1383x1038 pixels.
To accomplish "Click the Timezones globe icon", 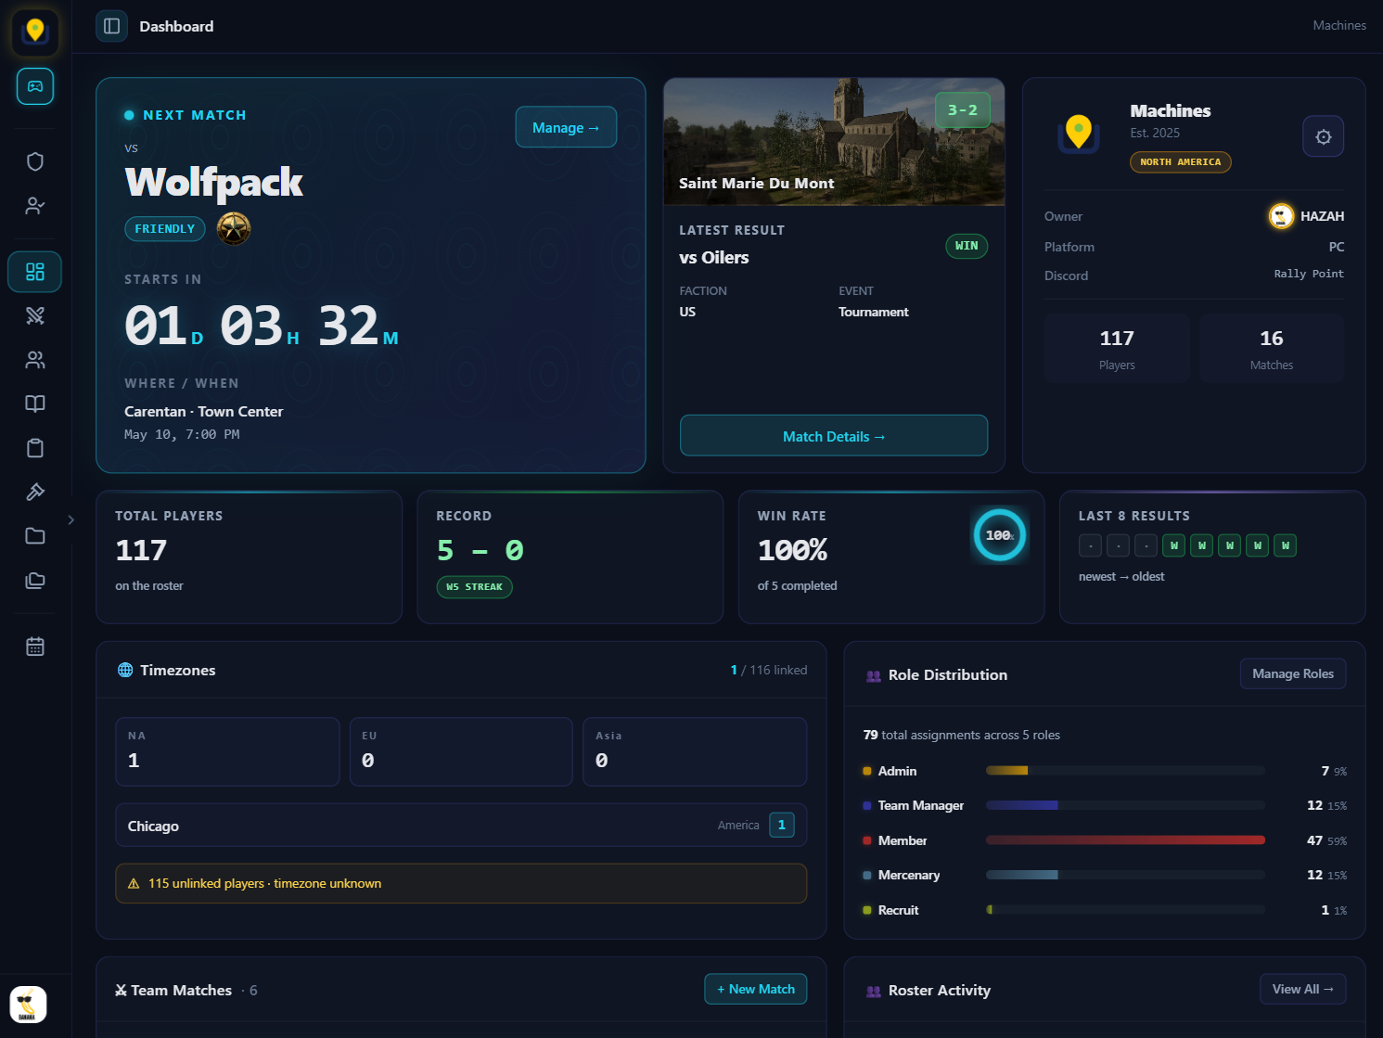I will point(125,670).
